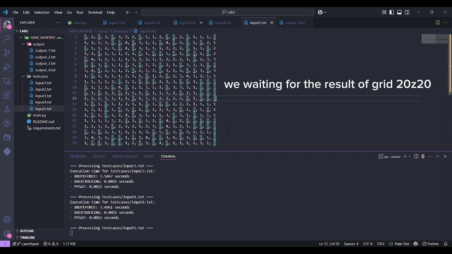
Task: Open the remote window indicator in status bar
Action: click(5, 244)
